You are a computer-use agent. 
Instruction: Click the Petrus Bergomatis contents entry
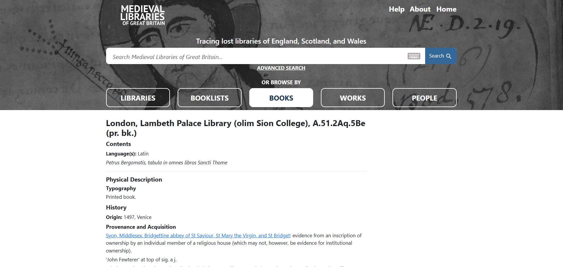tap(166, 163)
